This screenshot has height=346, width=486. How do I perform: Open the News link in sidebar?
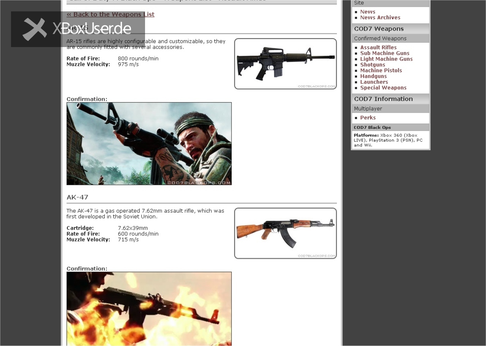pos(368,12)
